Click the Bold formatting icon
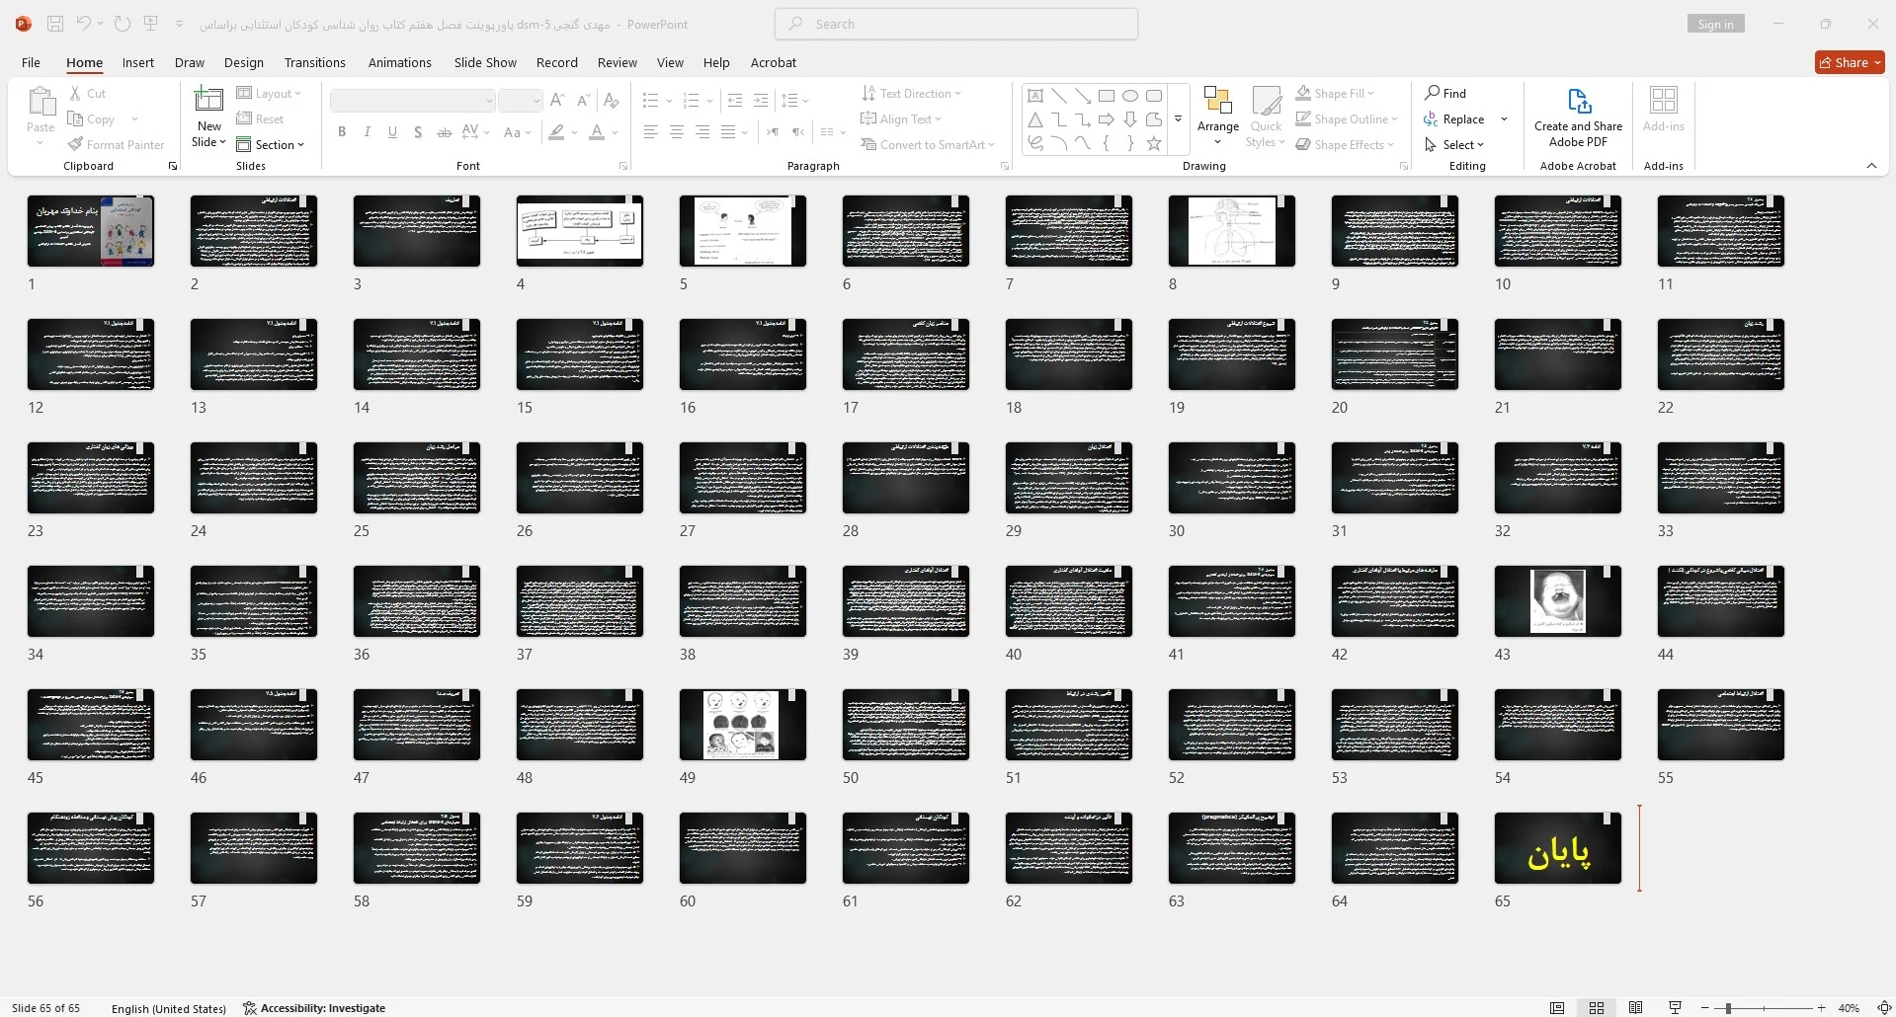Screen dimensions: 1896x1017 pos(342,131)
